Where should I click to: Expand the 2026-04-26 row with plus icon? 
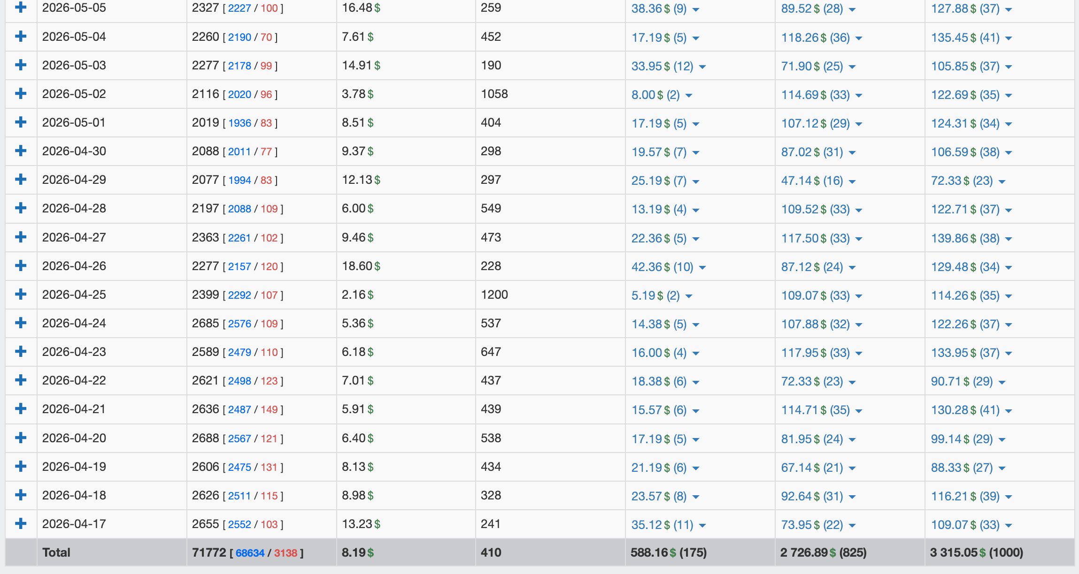pos(21,265)
